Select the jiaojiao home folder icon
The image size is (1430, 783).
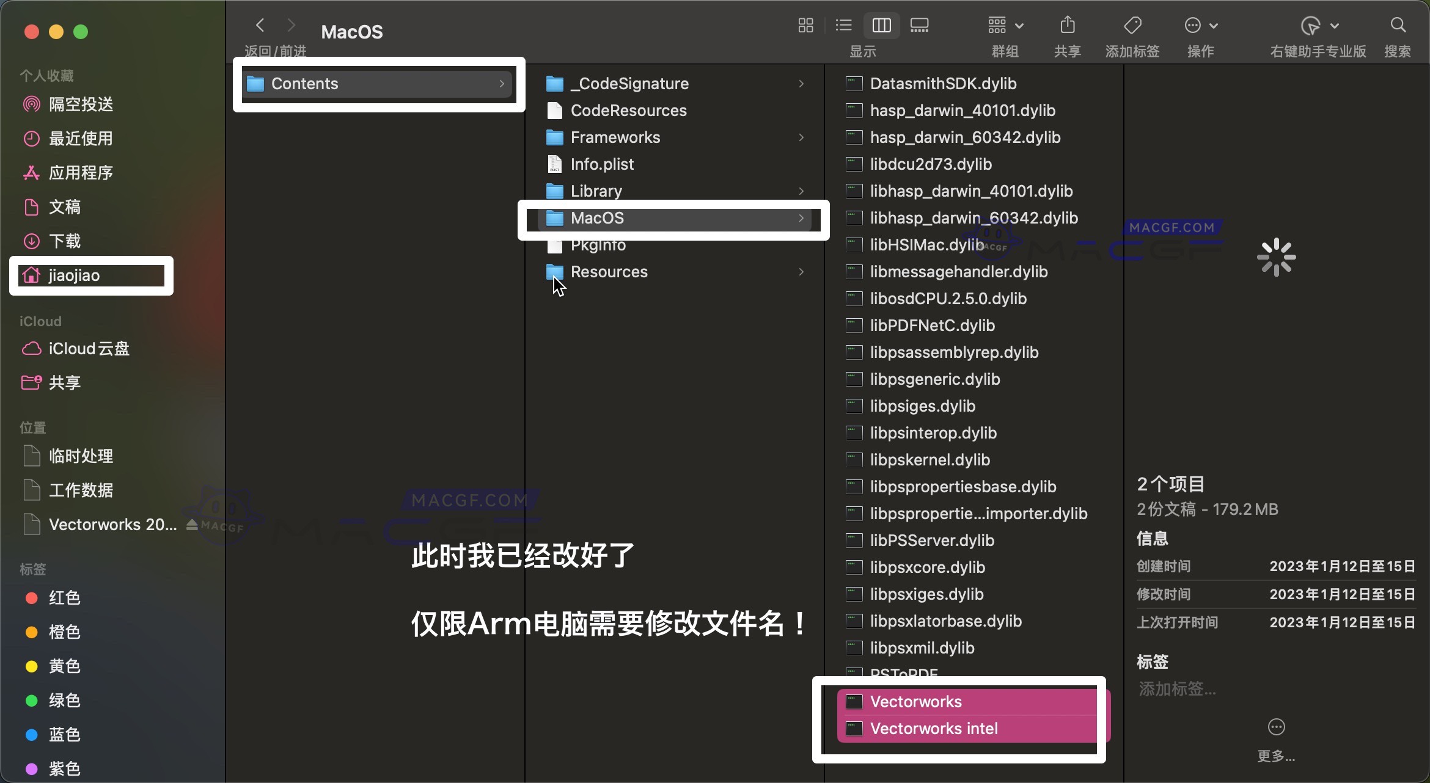click(x=31, y=275)
